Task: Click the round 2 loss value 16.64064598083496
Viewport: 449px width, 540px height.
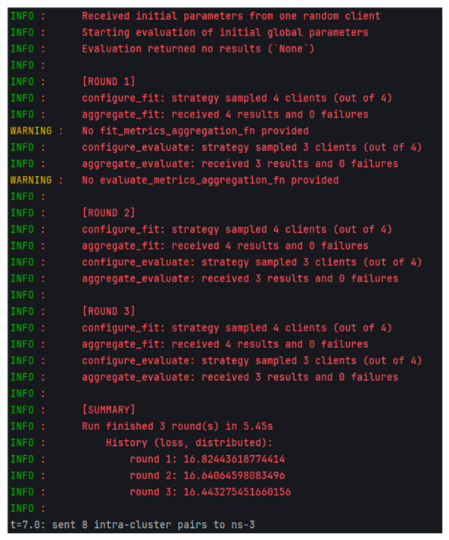Action: coord(234,476)
